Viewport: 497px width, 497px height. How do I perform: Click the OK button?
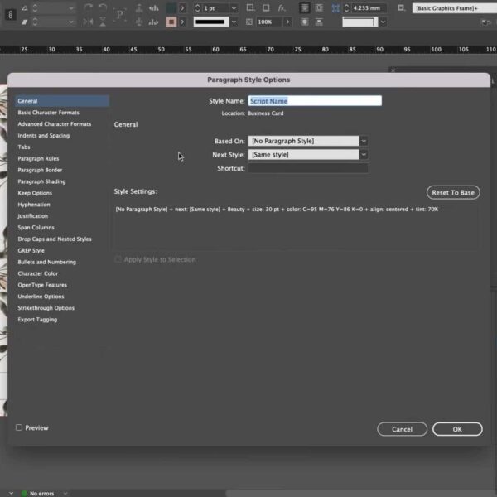coord(456,429)
